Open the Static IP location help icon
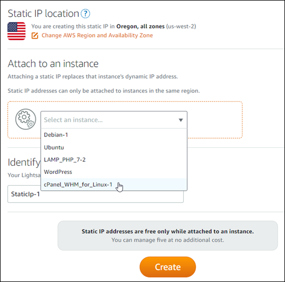Viewport: 285px width, 282px height. click(x=85, y=14)
